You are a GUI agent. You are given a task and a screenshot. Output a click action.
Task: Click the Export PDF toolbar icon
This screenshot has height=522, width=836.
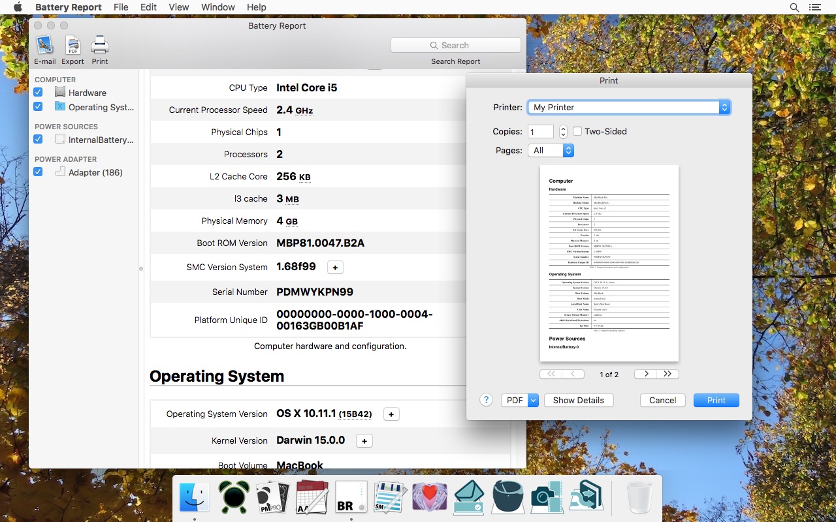pos(72,45)
